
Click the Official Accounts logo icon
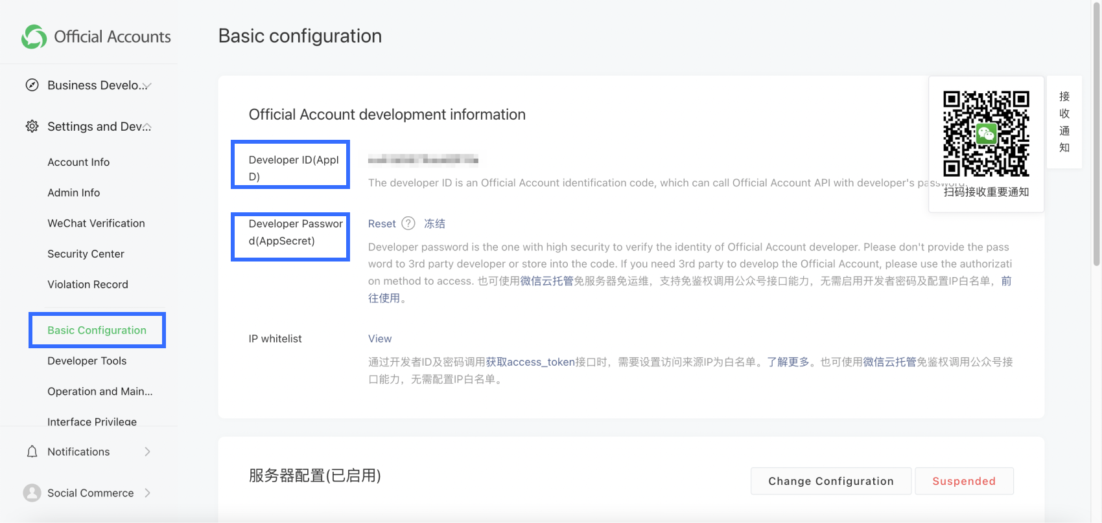click(x=34, y=37)
